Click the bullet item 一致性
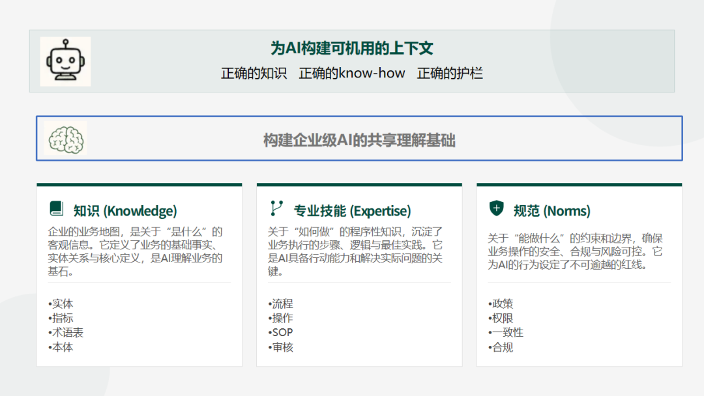Screen dimensions: 704x396 [x=506, y=332]
